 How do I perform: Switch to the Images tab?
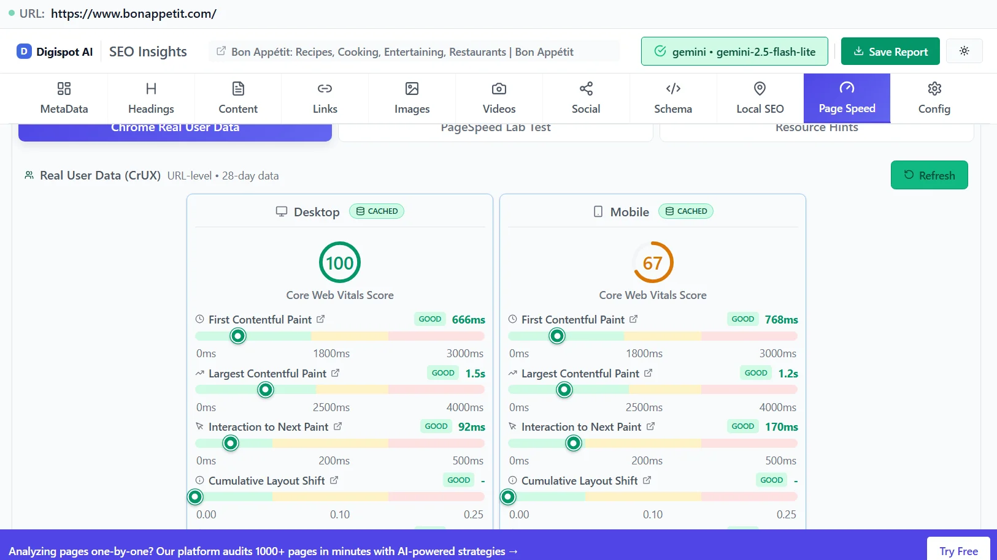[412, 99]
